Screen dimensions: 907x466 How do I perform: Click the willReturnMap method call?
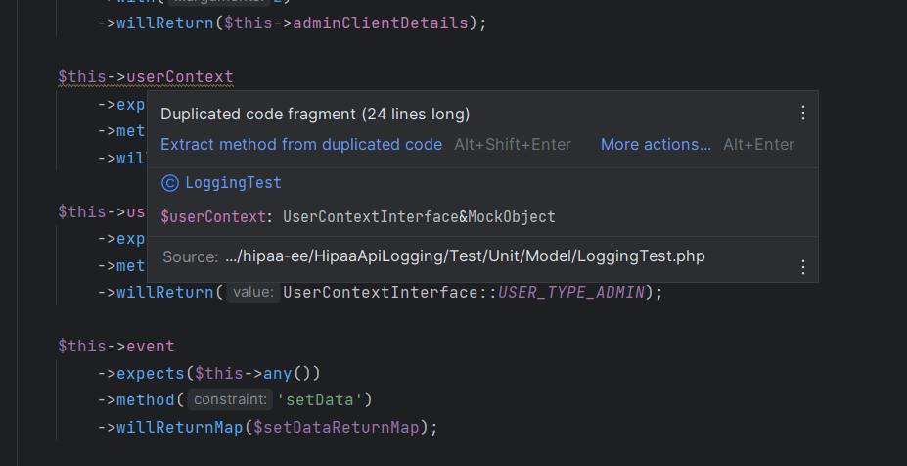coord(179,427)
